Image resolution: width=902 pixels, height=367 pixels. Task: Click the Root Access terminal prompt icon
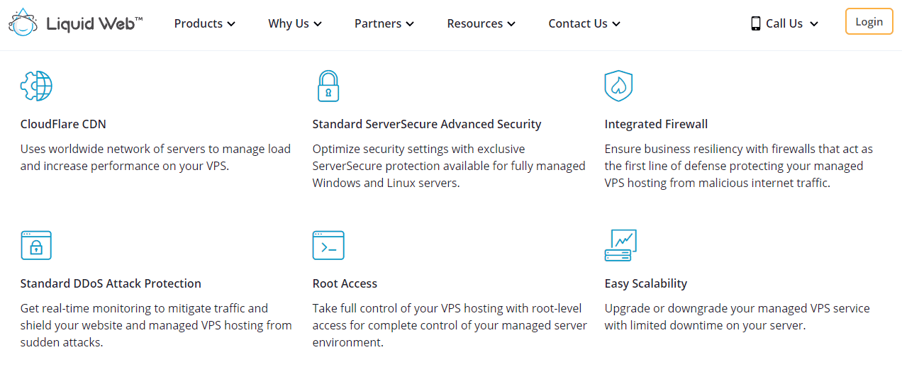(x=328, y=245)
